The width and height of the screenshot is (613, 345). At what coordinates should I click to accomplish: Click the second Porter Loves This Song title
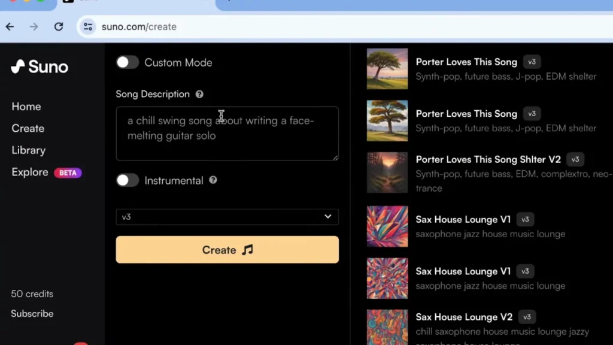pyautogui.click(x=466, y=114)
